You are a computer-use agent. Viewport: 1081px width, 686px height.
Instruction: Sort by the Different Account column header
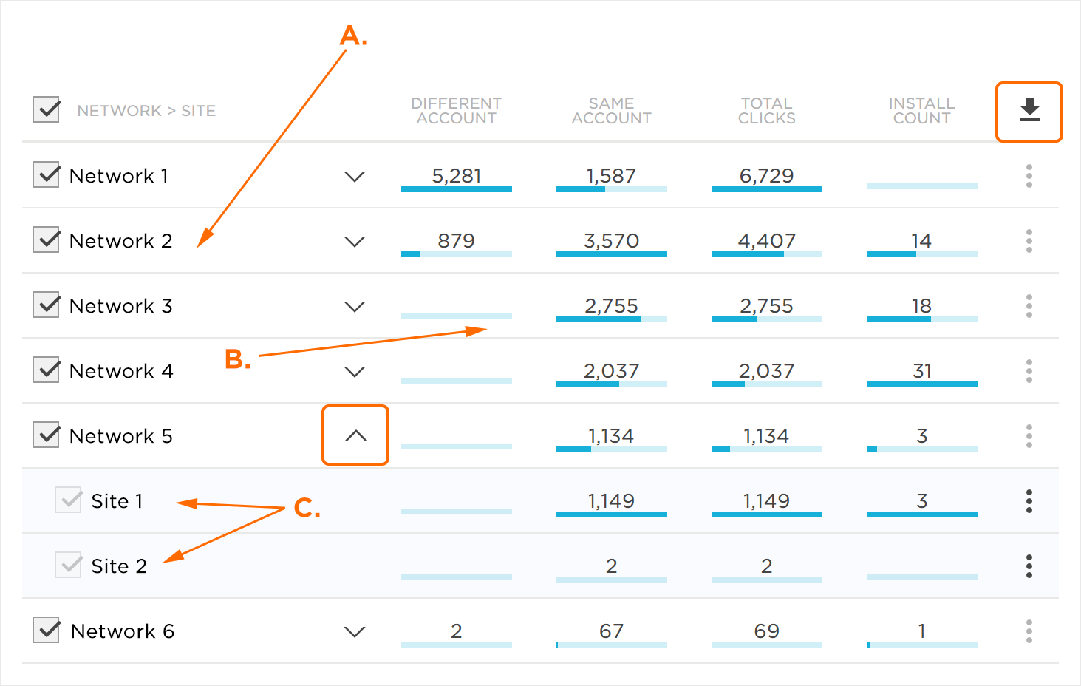click(456, 111)
